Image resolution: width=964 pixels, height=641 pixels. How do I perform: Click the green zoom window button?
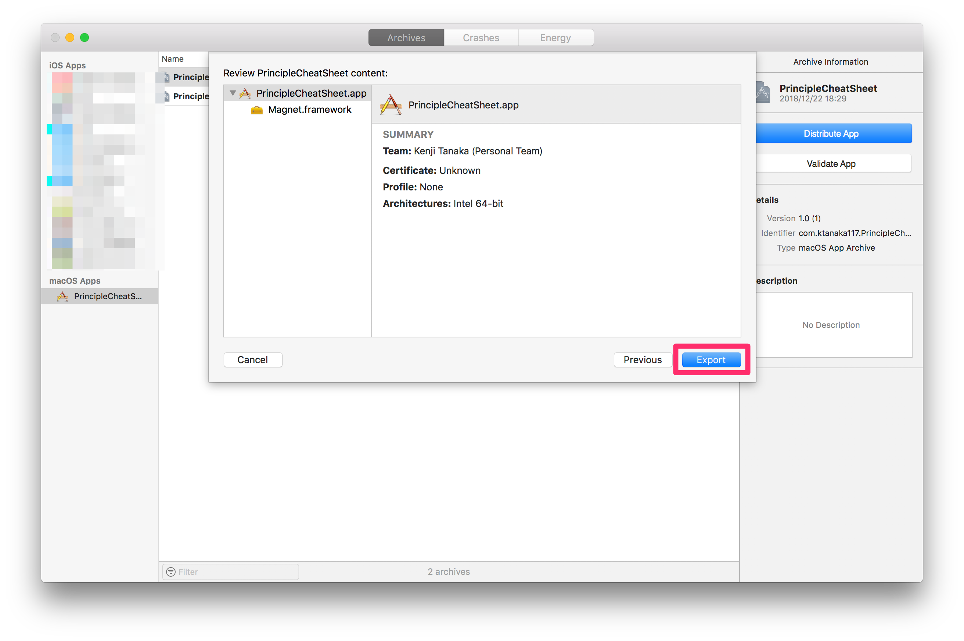(84, 37)
